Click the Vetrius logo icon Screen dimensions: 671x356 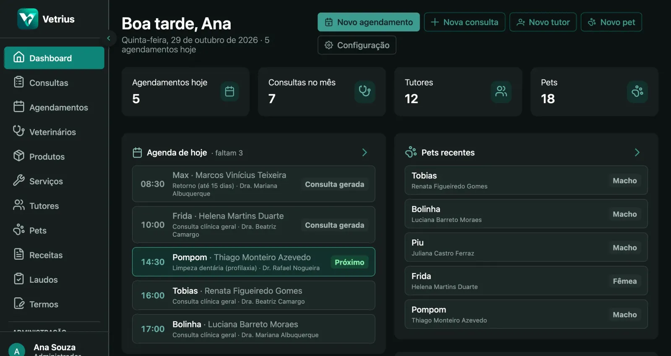point(28,19)
